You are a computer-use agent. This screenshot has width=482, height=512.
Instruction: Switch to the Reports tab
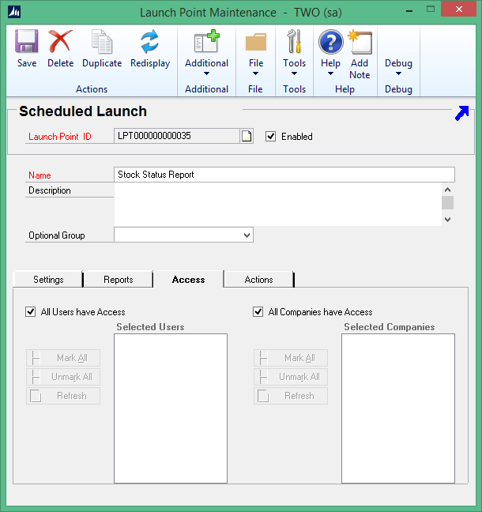(x=119, y=280)
